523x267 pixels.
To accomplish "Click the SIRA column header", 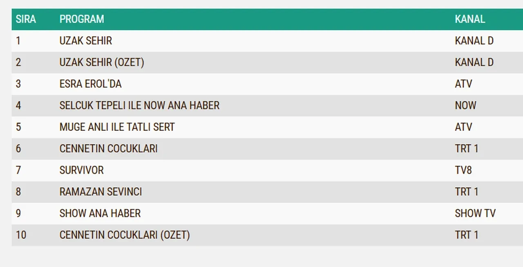I will point(26,19).
